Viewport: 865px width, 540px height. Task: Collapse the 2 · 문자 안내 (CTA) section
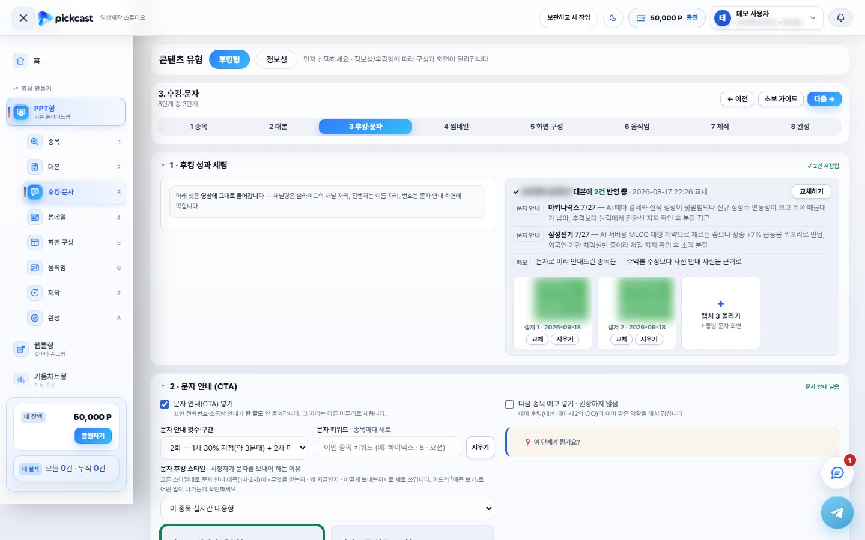163,387
